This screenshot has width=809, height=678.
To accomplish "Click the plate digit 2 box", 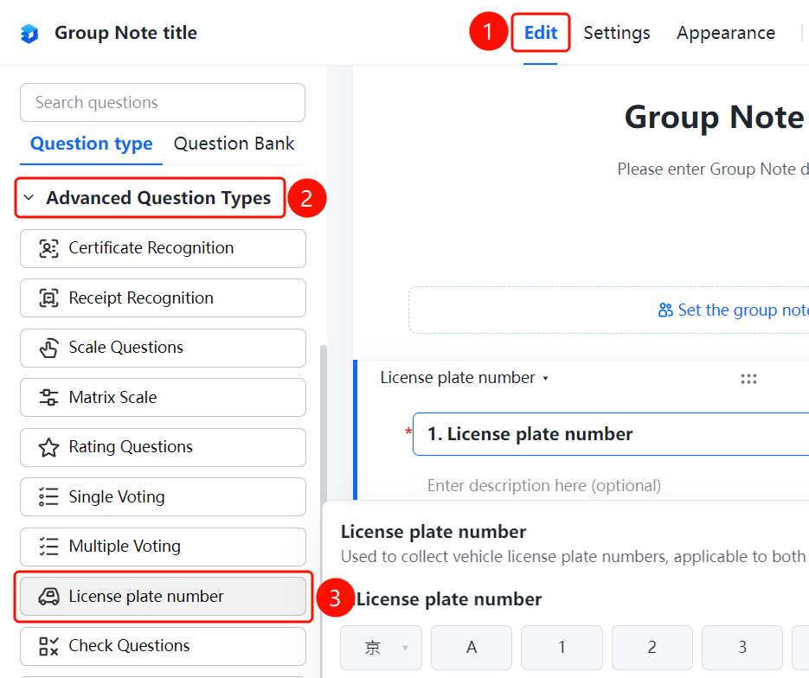I will coord(652,647).
